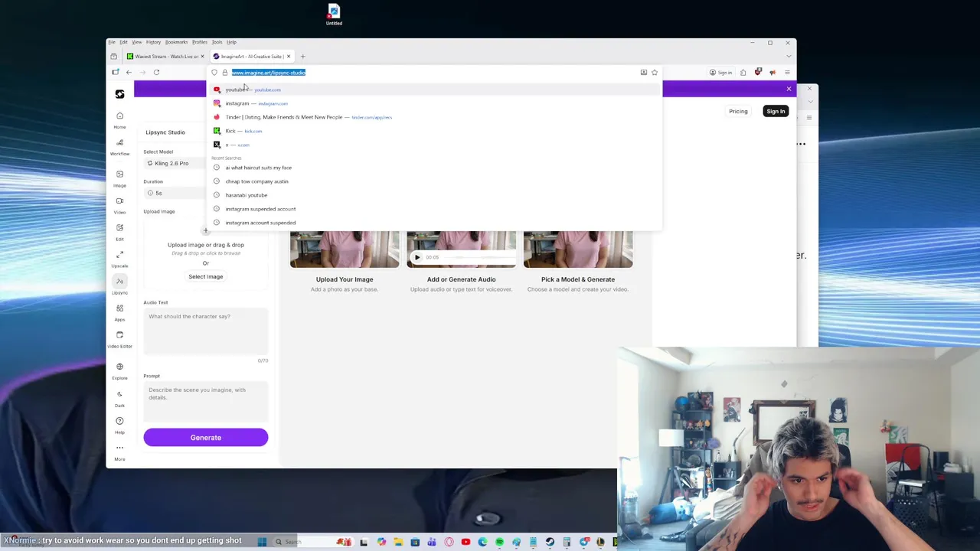
Task: Choose 'hasanabi youtube' recent search
Action: click(435, 195)
